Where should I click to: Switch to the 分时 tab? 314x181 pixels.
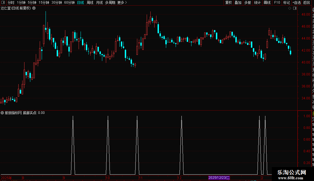coord(11,3)
